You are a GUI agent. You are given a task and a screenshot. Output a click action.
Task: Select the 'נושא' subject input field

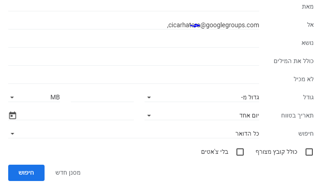click(134, 43)
